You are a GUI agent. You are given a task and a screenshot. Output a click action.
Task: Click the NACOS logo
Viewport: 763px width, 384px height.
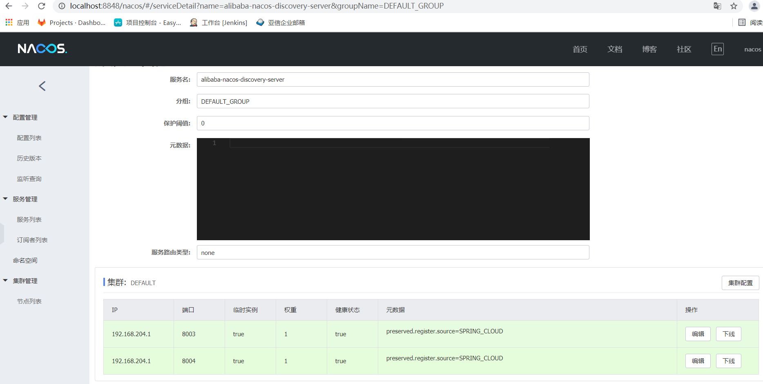pyautogui.click(x=42, y=49)
